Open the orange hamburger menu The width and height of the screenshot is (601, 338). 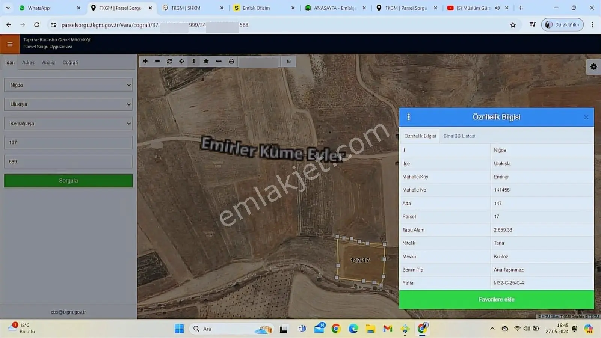click(x=10, y=44)
